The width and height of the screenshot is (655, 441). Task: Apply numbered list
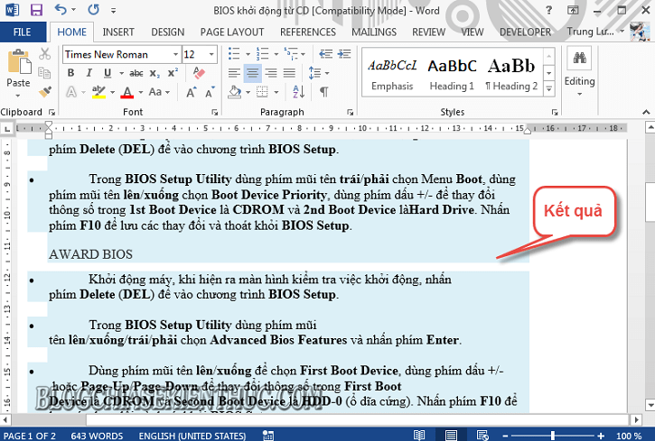coord(262,53)
